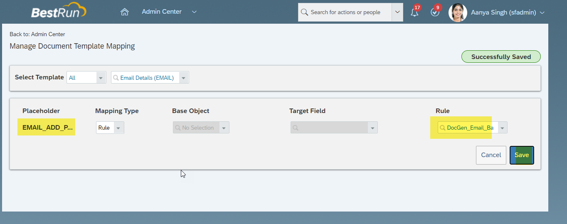
Task: Follow the 'Back to: Admin Center' link
Action: click(x=37, y=34)
